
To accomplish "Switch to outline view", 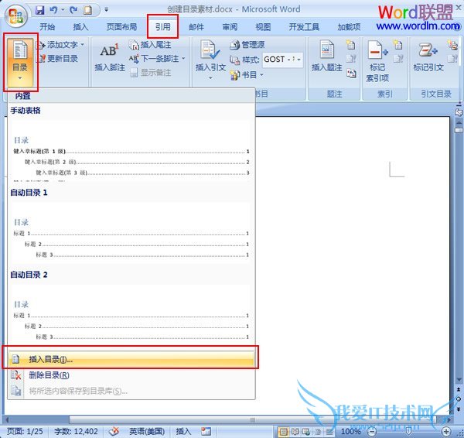I will pos(317,432).
